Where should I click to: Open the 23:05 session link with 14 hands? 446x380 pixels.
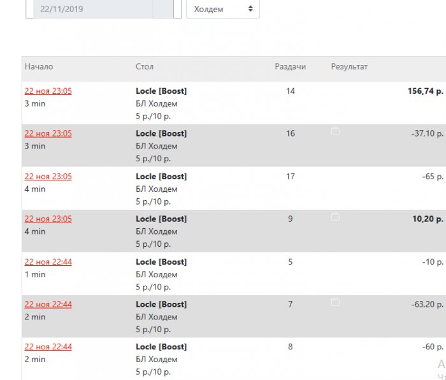click(48, 91)
